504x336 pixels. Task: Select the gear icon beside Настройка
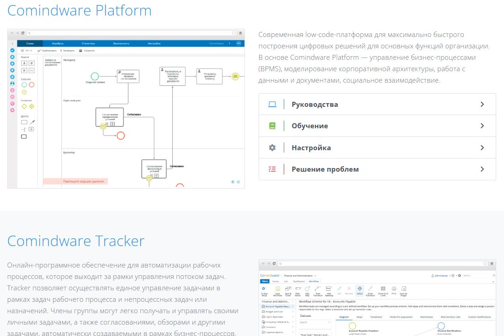pos(272,147)
